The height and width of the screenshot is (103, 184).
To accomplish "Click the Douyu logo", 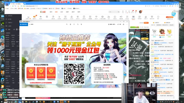I will click(x=43, y=12).
